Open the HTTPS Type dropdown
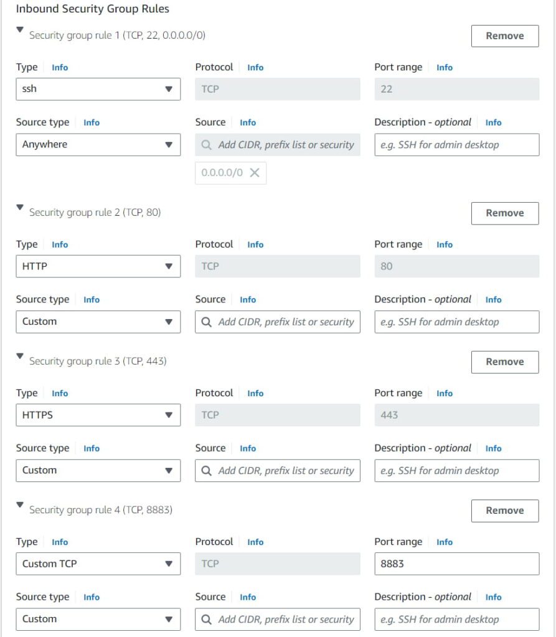Viewport: 556px width, 637px height. [x=97, y=415]
